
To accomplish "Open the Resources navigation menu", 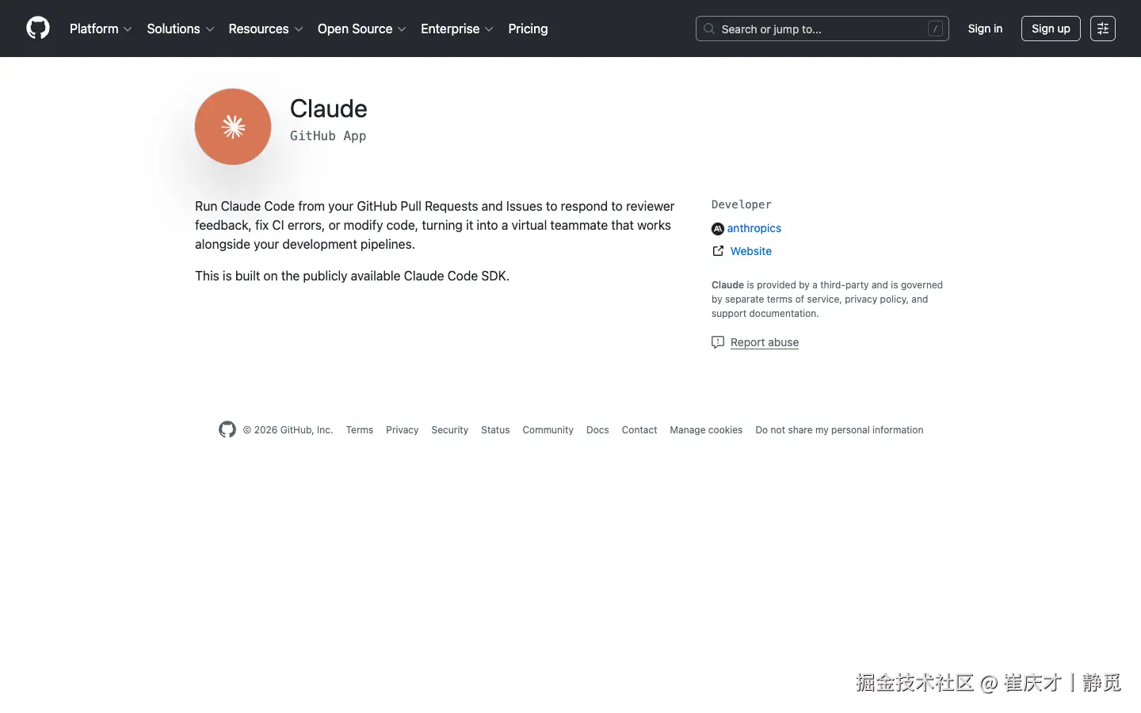I will [265, 29].
